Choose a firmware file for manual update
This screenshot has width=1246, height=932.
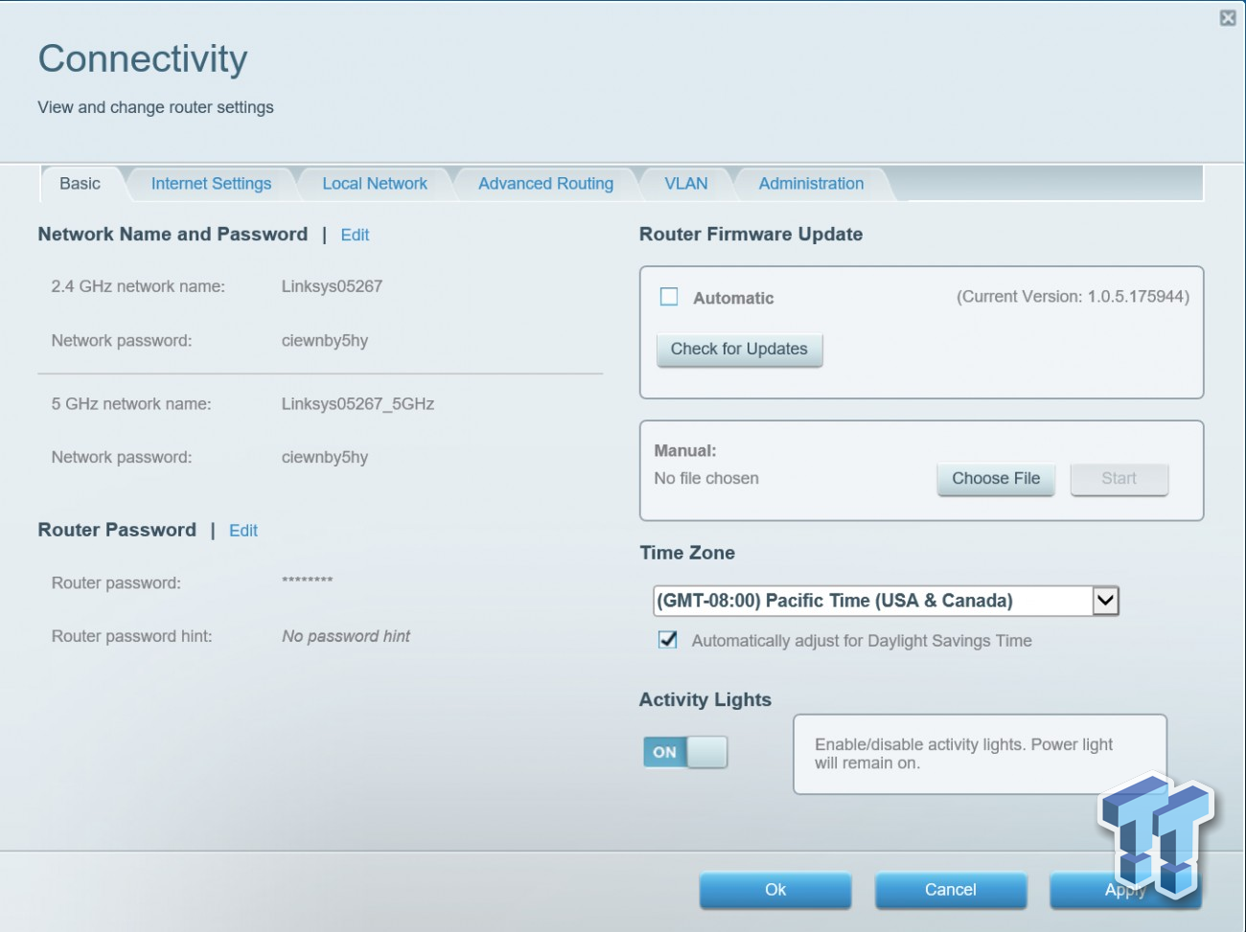pos(995,478)
